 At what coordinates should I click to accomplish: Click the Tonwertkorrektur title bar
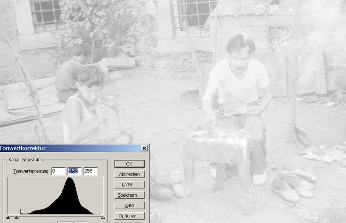click(65, 148)
